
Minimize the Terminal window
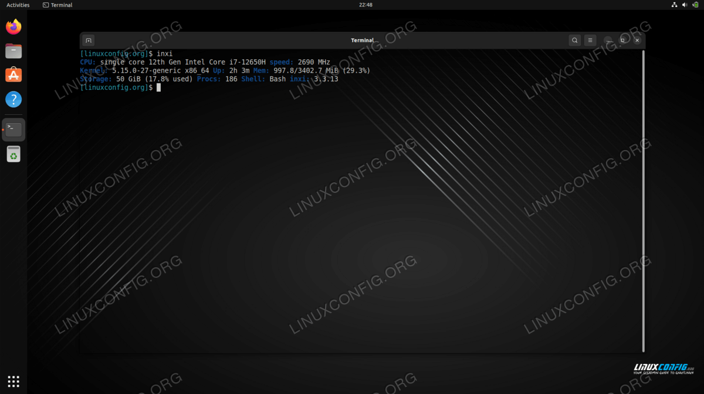(608, 40)
